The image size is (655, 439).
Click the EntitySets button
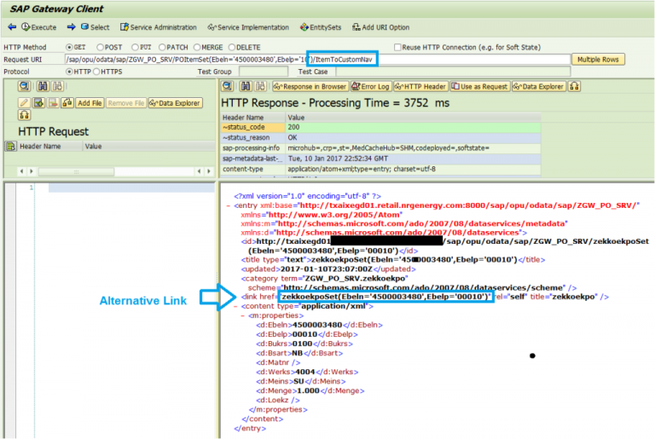point(322,27)
